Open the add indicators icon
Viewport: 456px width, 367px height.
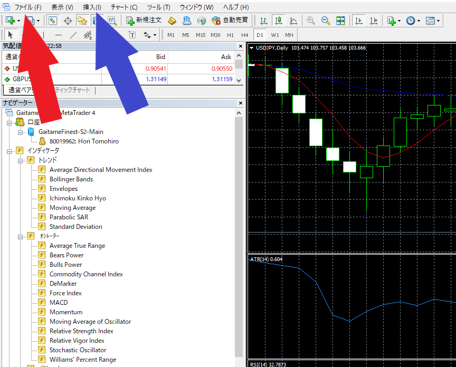pyautogui.click(x=392, y=21)
